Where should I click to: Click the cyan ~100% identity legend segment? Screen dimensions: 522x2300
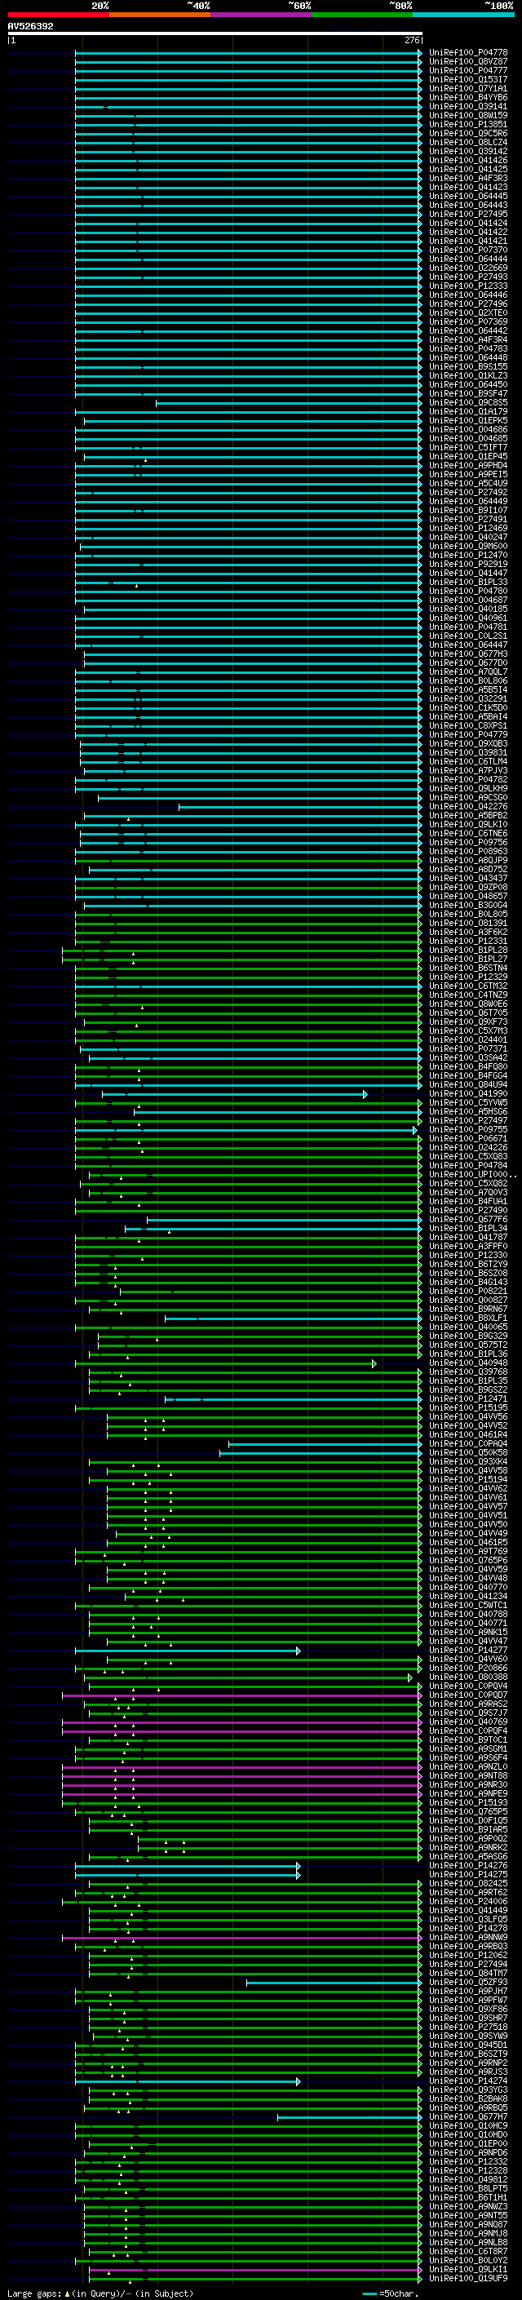pos(463,15)
